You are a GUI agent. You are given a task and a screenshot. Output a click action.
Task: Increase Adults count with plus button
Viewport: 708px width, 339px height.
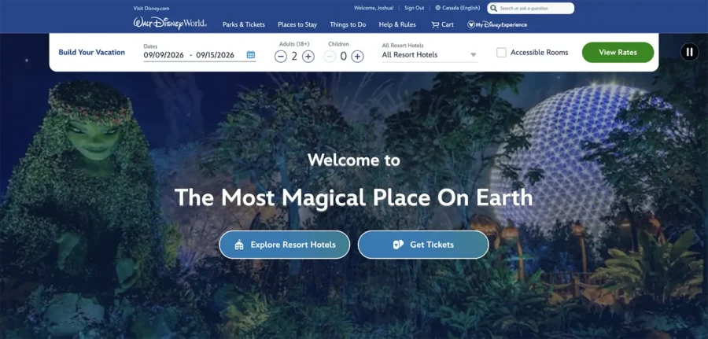pos(308,57)
